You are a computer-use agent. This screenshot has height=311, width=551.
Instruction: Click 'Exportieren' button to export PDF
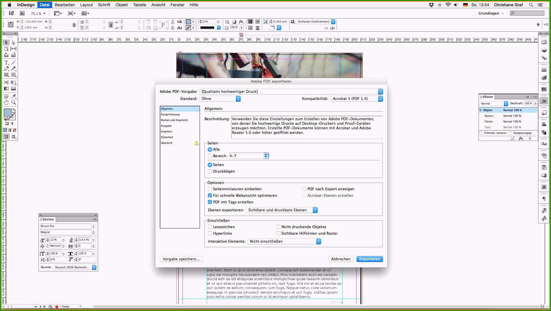[x=370, y=259]
